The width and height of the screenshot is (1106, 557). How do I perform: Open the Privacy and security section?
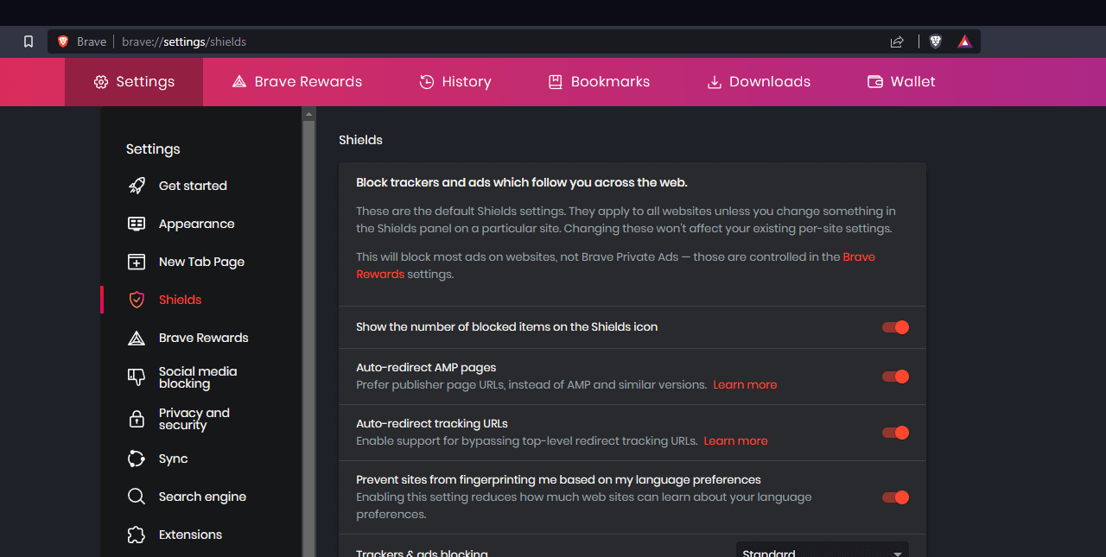pos(194,419)
